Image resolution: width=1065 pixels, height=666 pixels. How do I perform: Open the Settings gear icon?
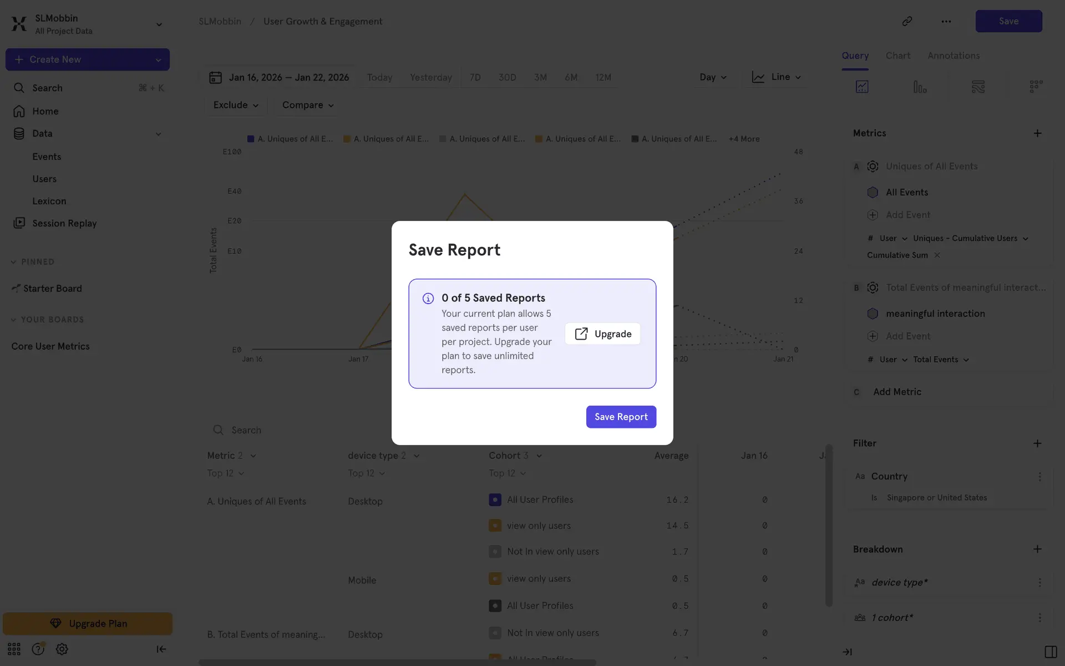(x=62, y=649)
